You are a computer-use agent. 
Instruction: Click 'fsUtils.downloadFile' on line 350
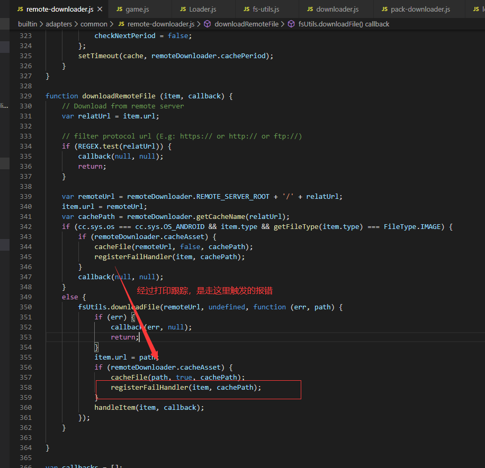coord(119,307)
